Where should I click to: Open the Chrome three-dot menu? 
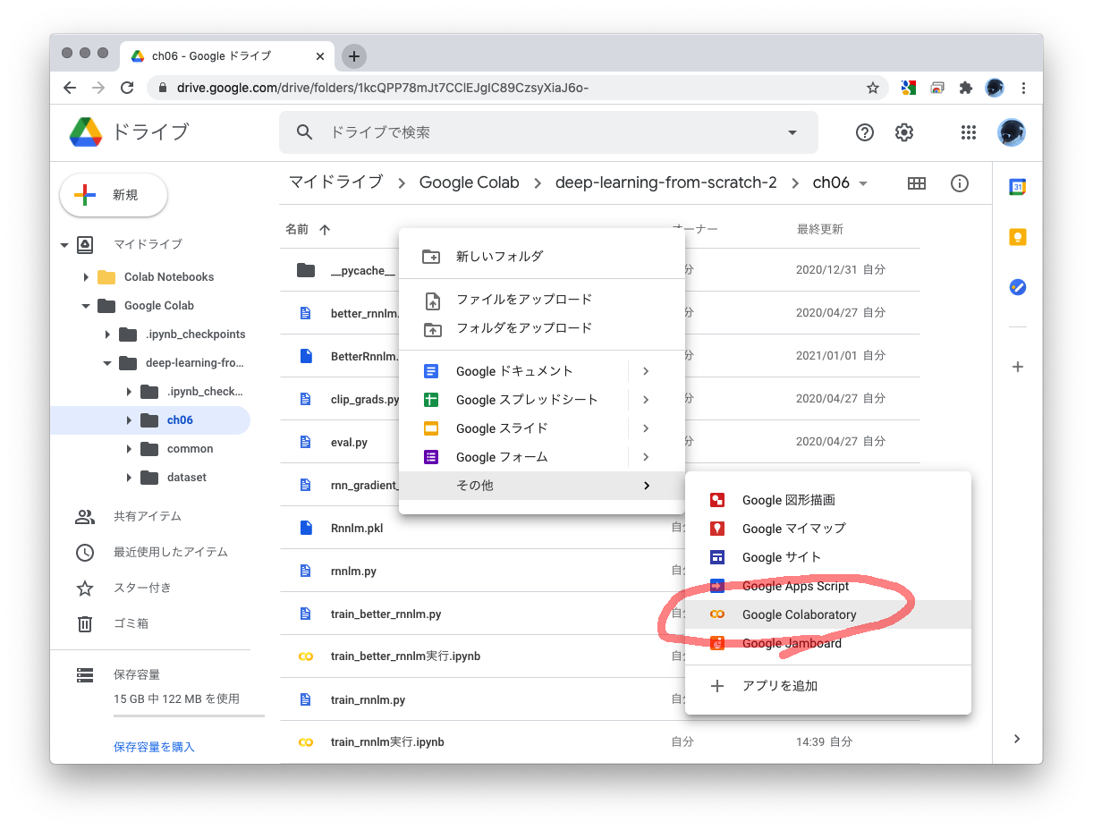(1023, 88)
